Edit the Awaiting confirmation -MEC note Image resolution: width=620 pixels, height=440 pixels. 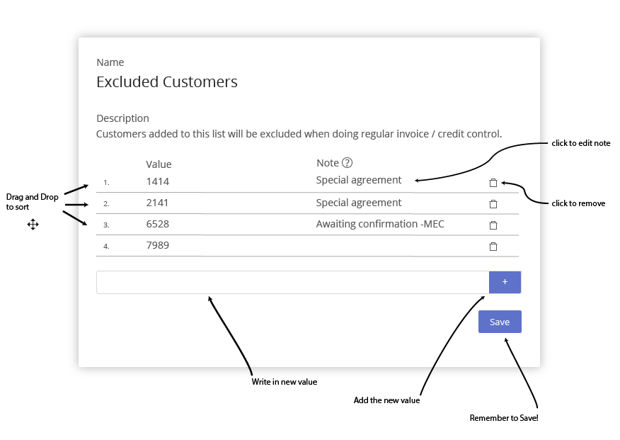[380, 224]
